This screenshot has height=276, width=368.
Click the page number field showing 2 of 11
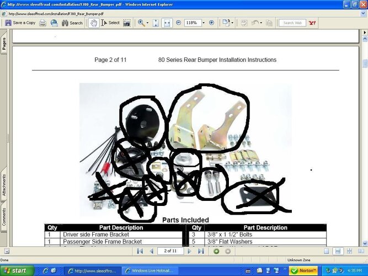(x=170, y=251)
